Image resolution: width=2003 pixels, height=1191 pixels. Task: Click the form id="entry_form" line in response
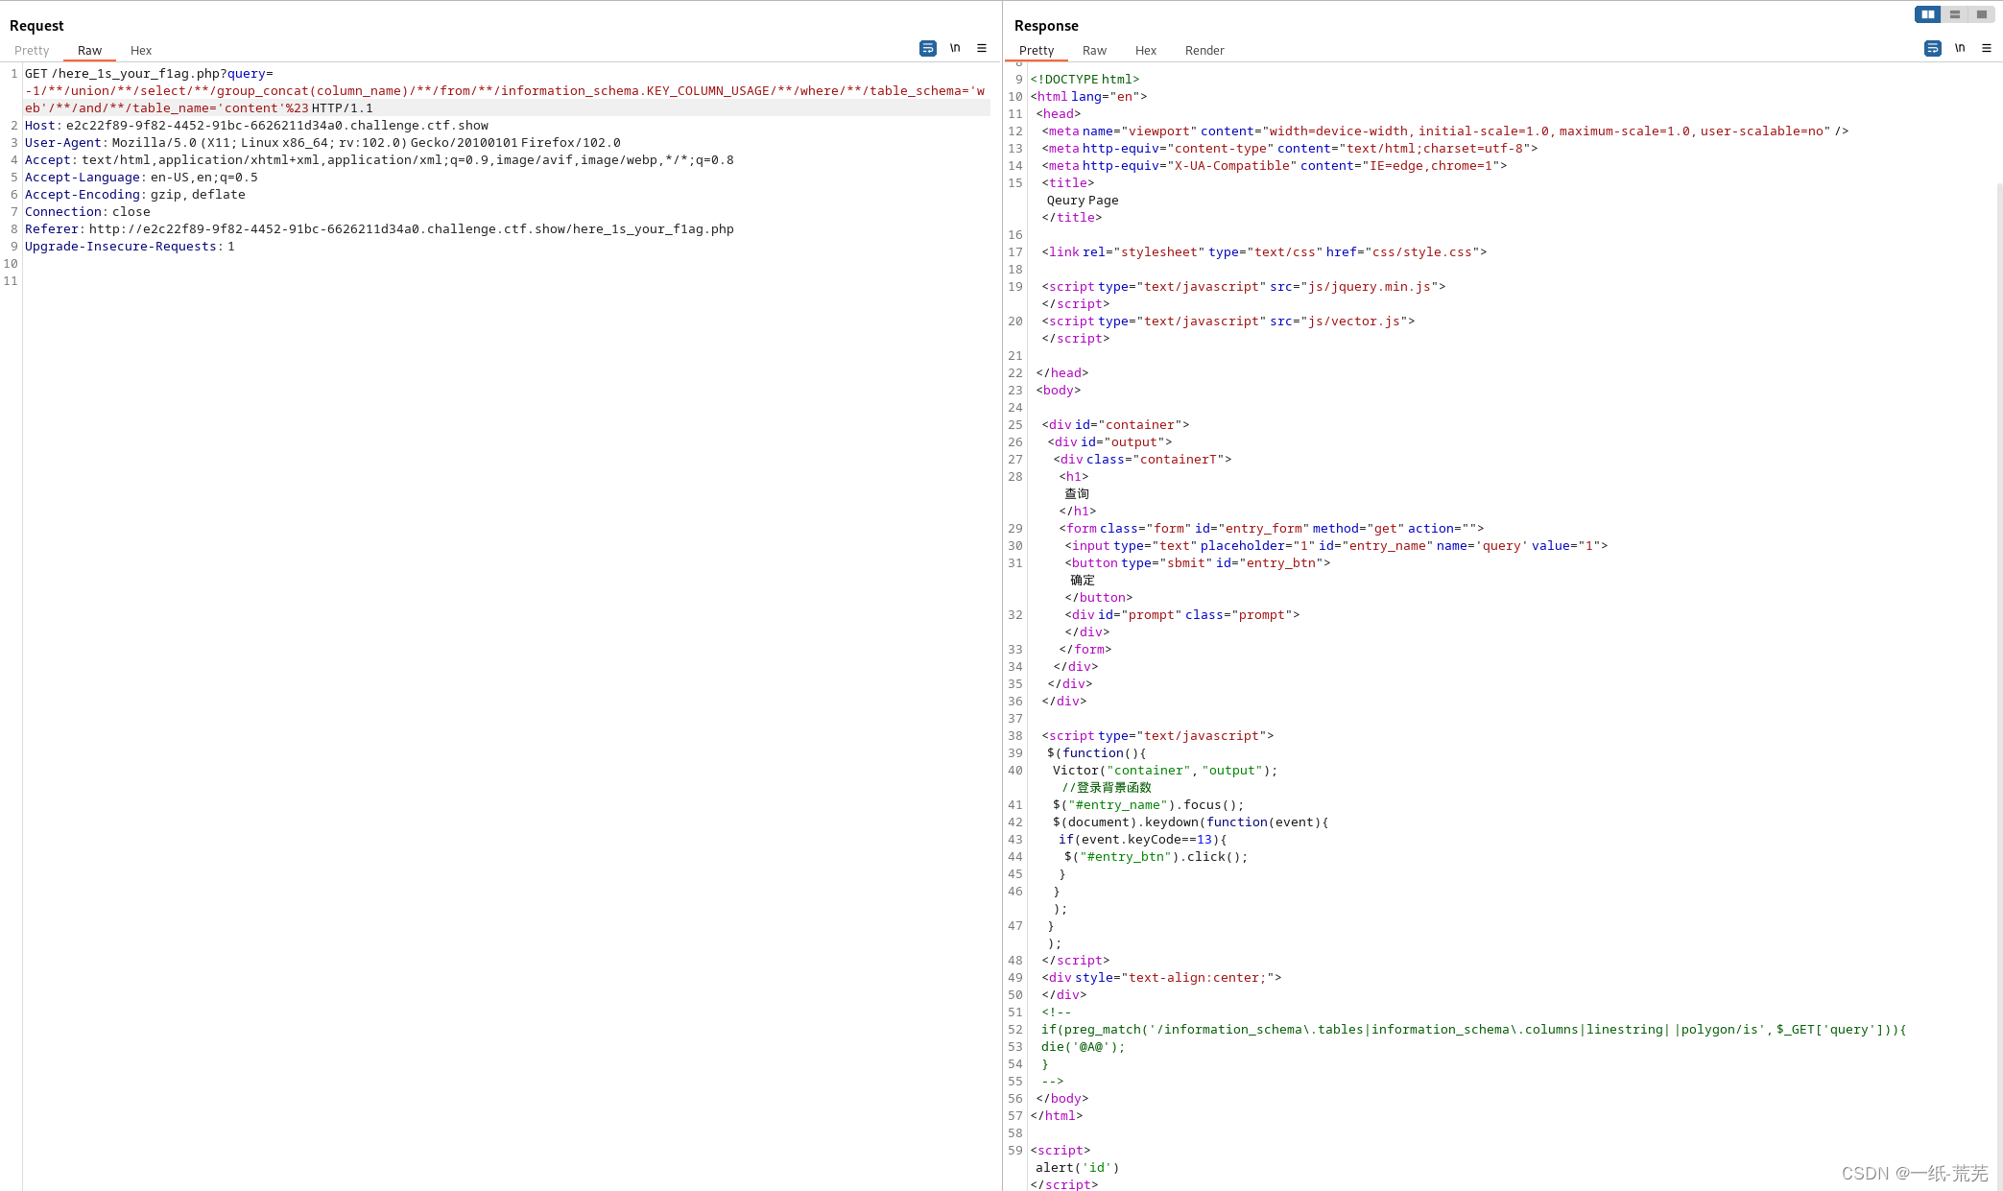pyautogui.click(x=1272, y=529)
